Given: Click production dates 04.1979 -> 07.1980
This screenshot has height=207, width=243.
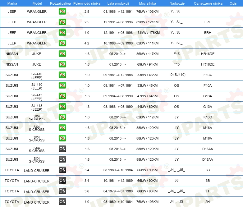Looking at the screenshot, I should 118,191.
